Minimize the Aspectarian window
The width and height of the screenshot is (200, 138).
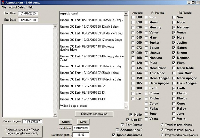pyautogui.click(x=189, y=3)
